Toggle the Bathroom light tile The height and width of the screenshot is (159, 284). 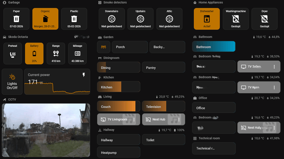tap(214, 47)
